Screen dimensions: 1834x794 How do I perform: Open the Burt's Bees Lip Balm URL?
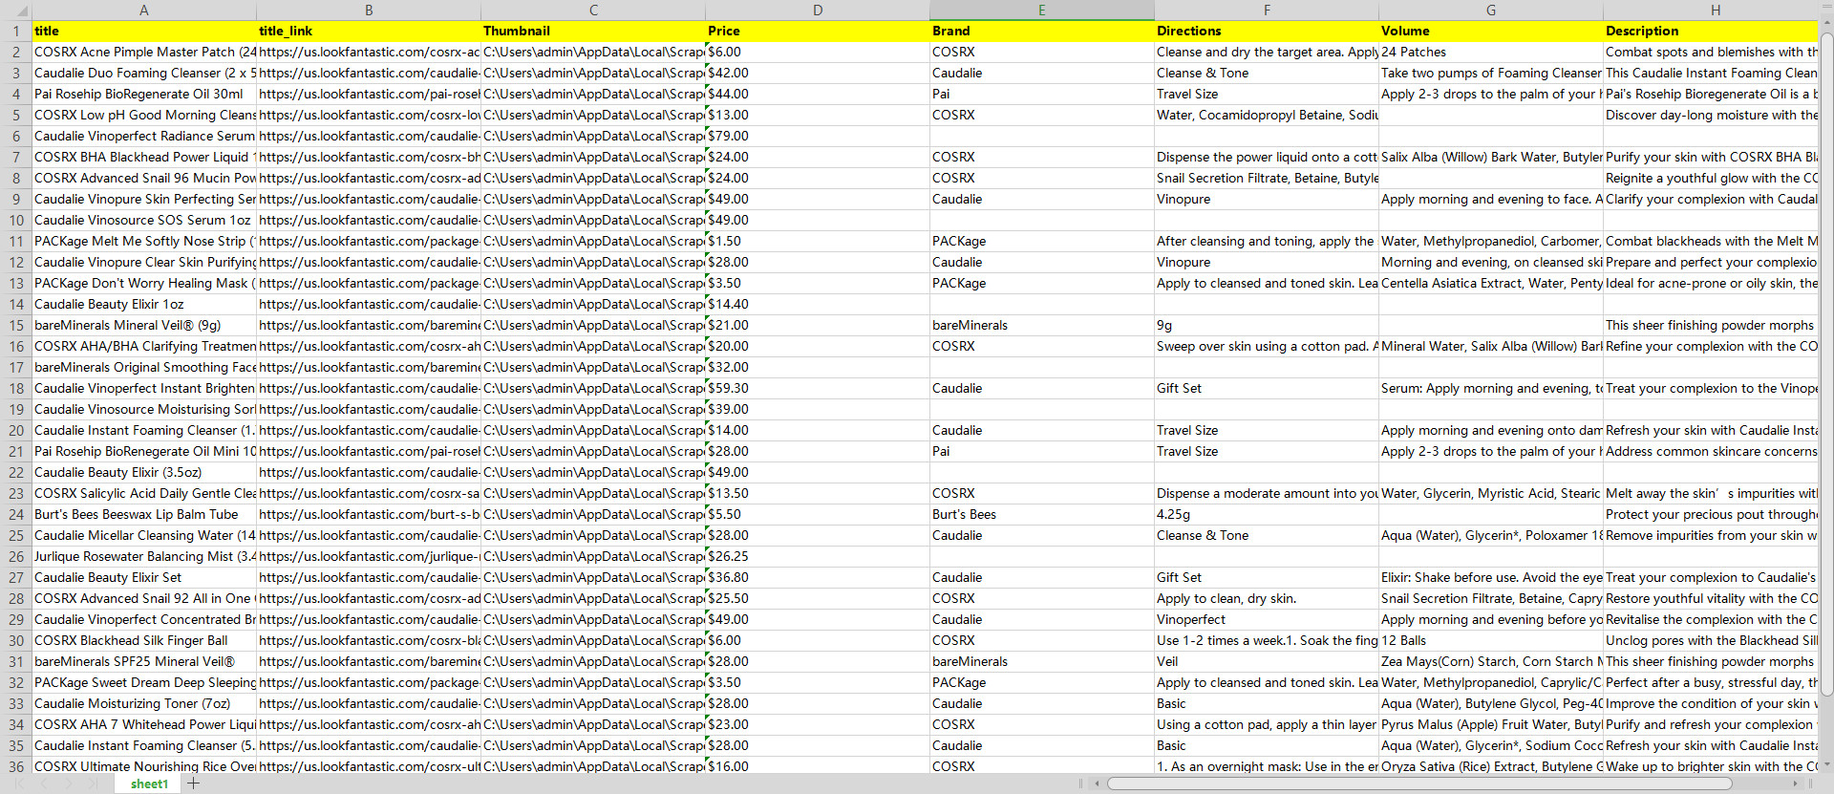368,514
